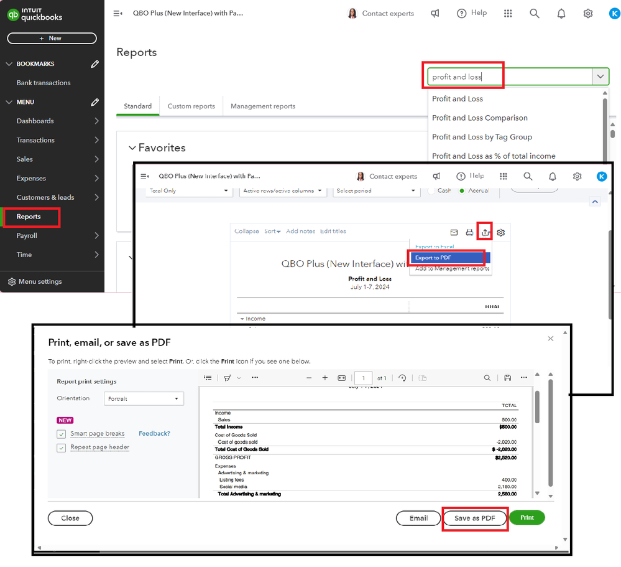Open the table of contents icon in the PDF preview
621x567 pixels.
[x=208, y=378]
